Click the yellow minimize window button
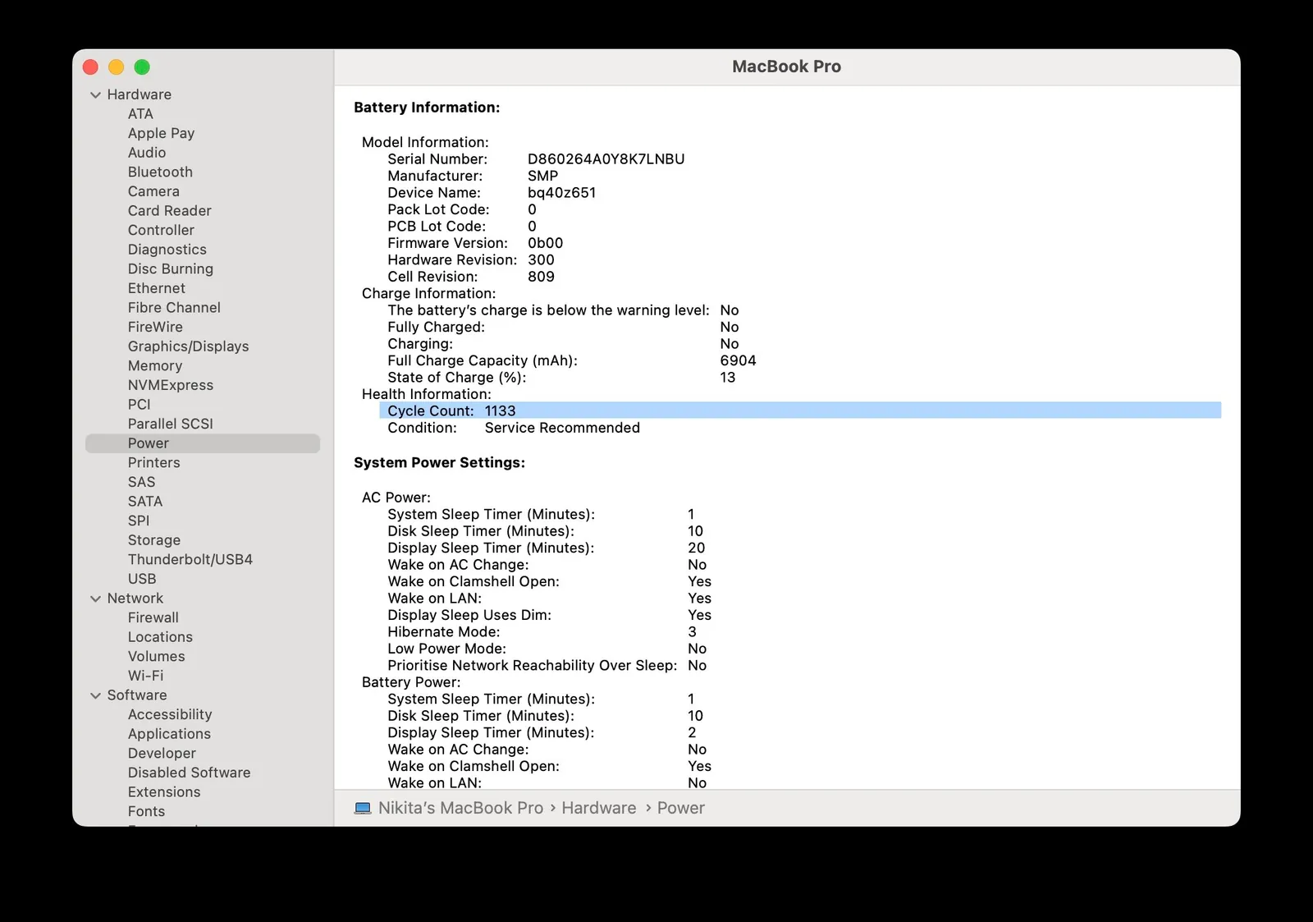1313x922 pixels. (117, 67)
